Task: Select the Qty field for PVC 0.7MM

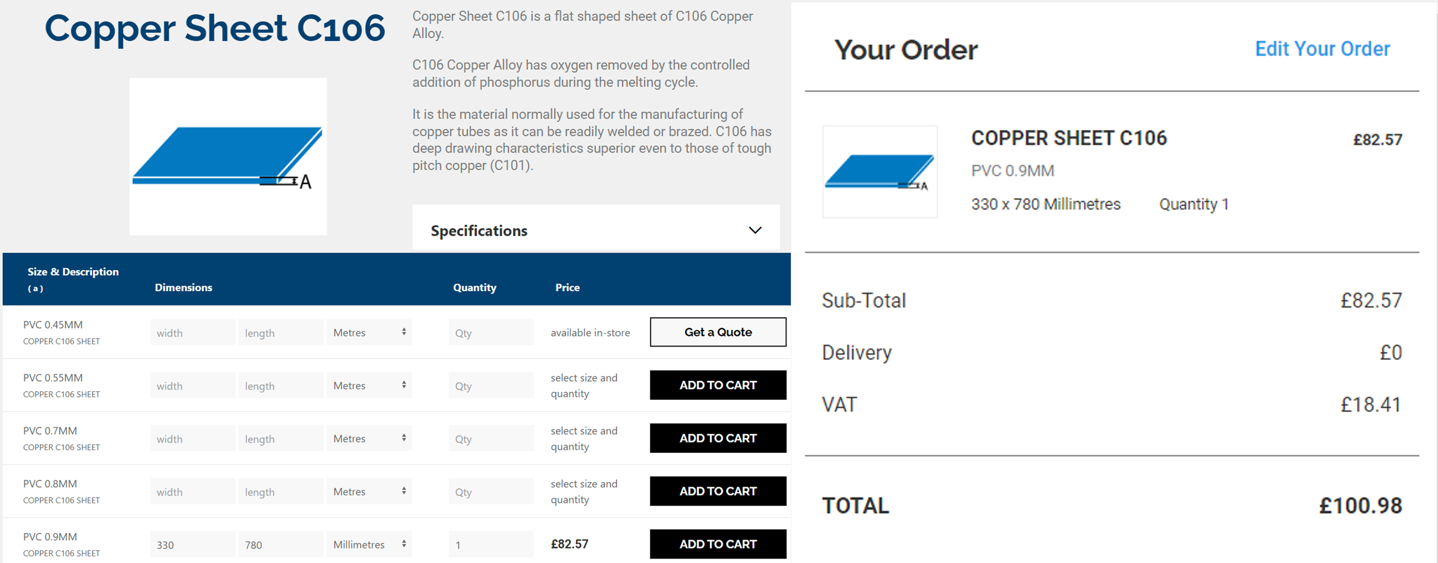Action: point(491,438)
